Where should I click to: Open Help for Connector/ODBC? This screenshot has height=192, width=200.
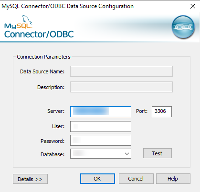173,179
